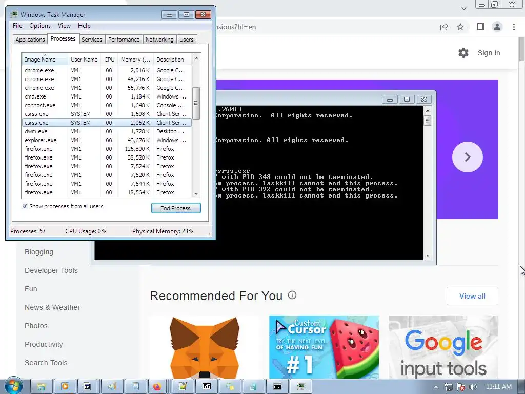Open the Notepad++ icon in taskbar
The image size is (525, 394).
[x=183, y=387]
